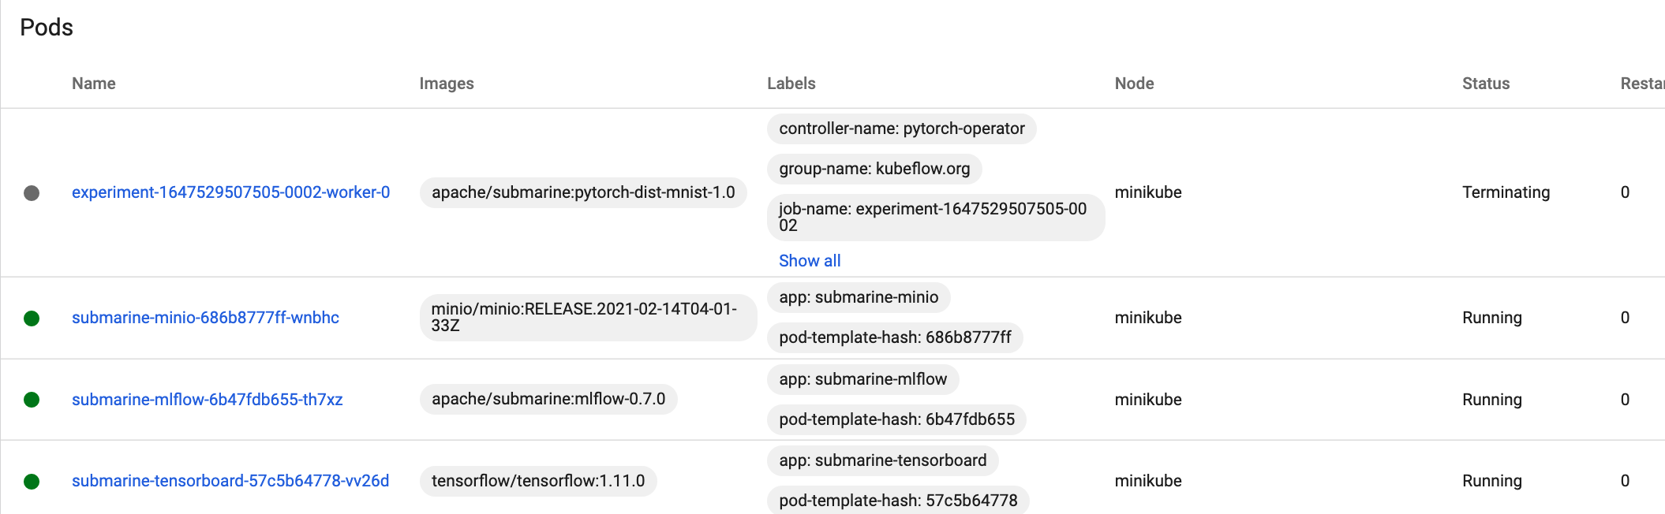Click the Name column header

[x=94, y=84]
